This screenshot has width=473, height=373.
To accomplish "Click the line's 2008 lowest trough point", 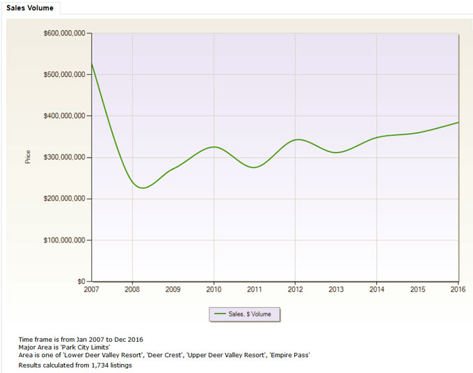I will [x=143, y=188].
